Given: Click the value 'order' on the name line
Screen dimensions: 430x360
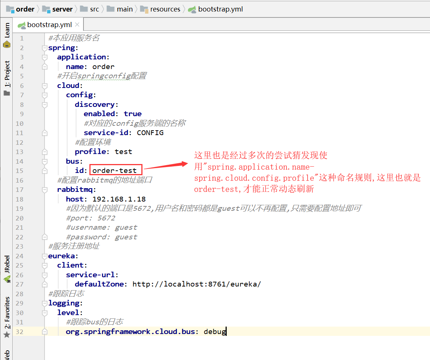Looking at the screenshot, I should pos(104,67).
